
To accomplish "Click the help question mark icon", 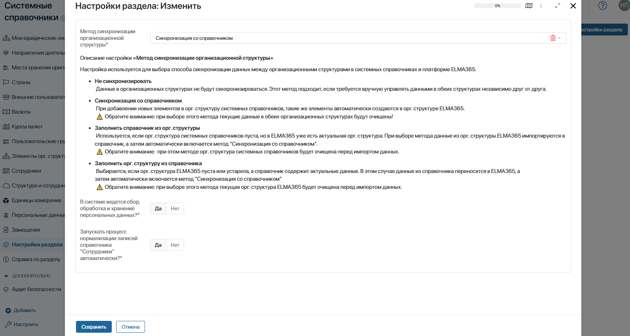I will point(603,6).
